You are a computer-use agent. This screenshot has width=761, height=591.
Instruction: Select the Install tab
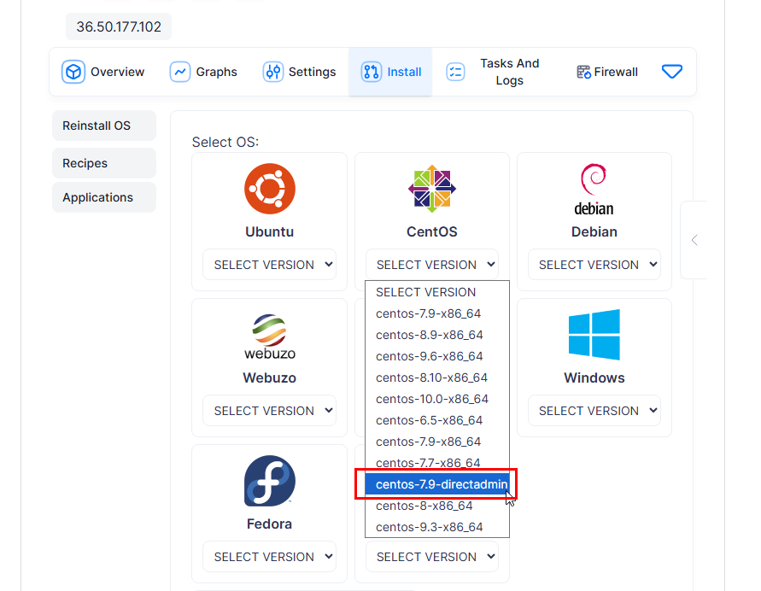coord(390,72)
